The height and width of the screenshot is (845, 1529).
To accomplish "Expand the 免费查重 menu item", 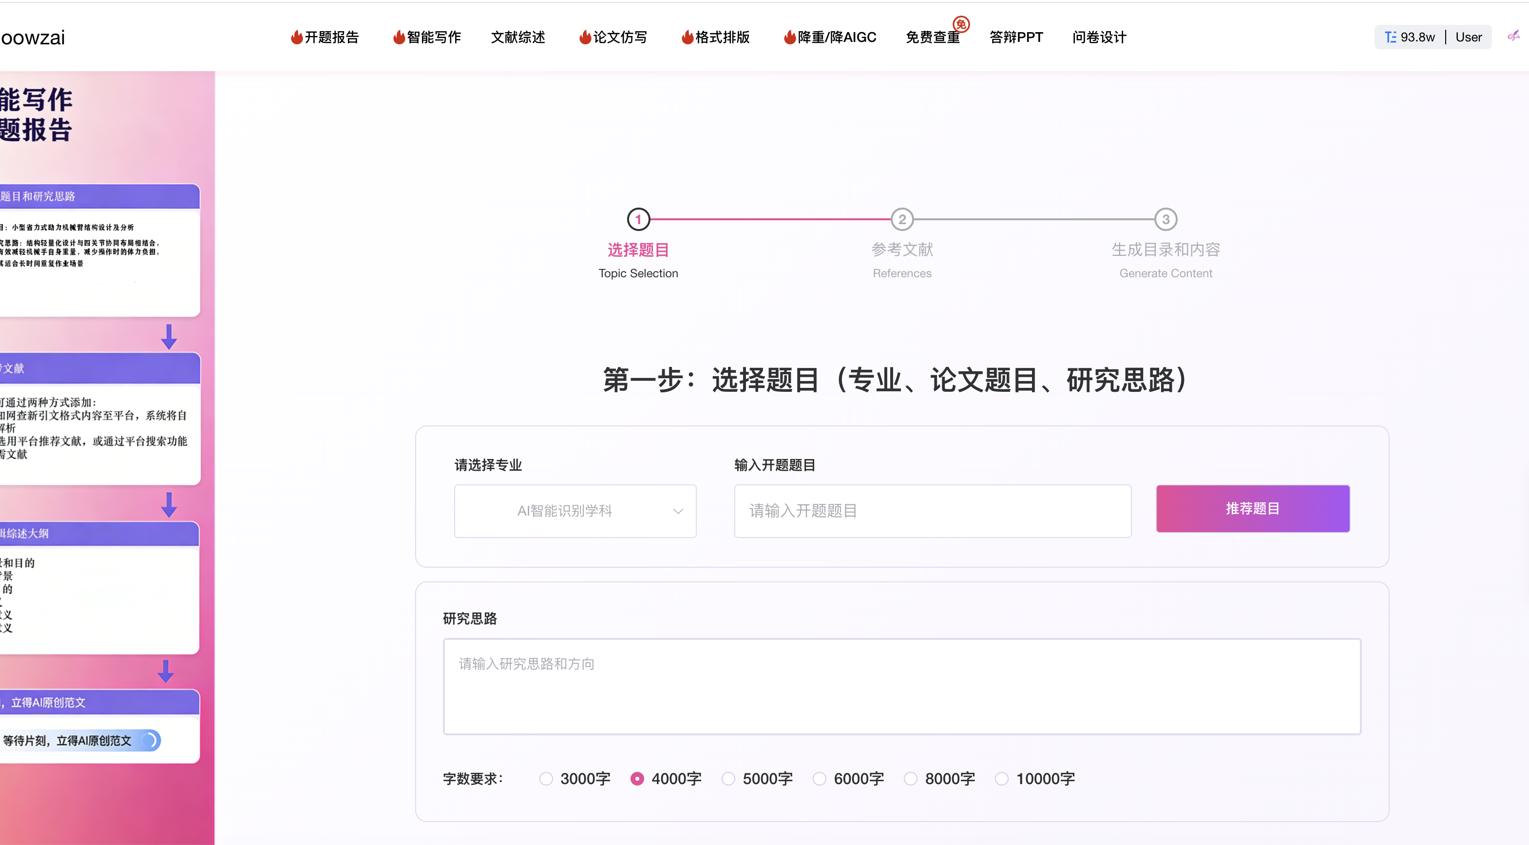I will tap(933, 37).
